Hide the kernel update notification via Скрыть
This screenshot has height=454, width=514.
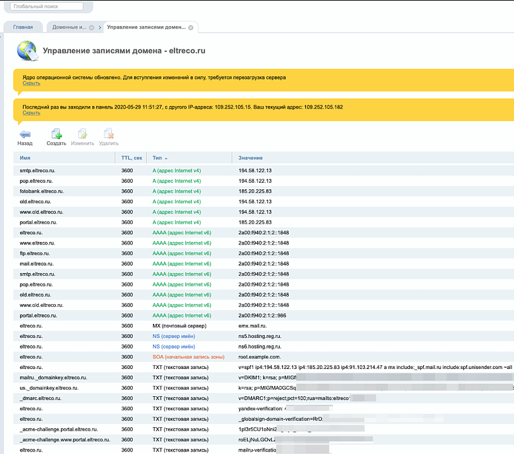click(x=31, y=83)
